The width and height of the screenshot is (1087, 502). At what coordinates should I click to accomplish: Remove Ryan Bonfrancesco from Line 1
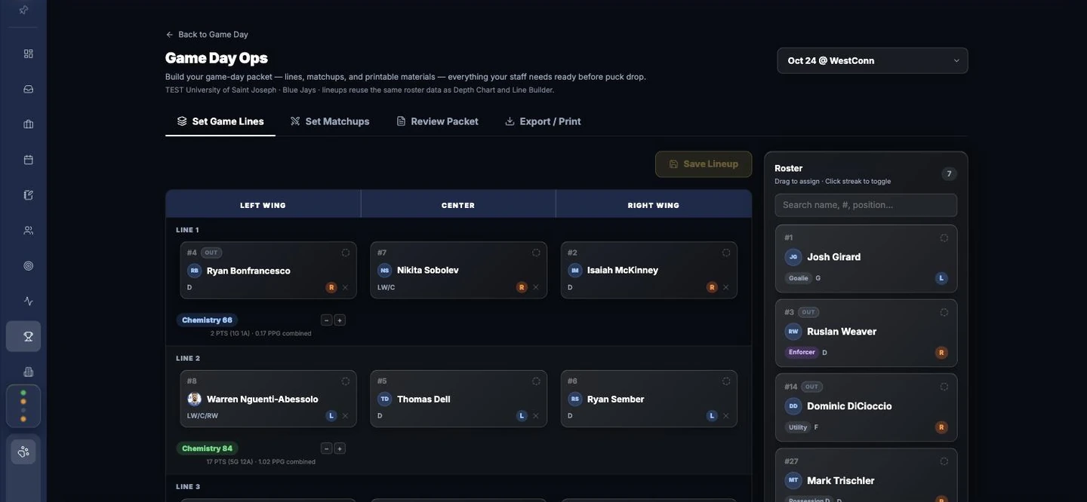(x=345, y=287)
